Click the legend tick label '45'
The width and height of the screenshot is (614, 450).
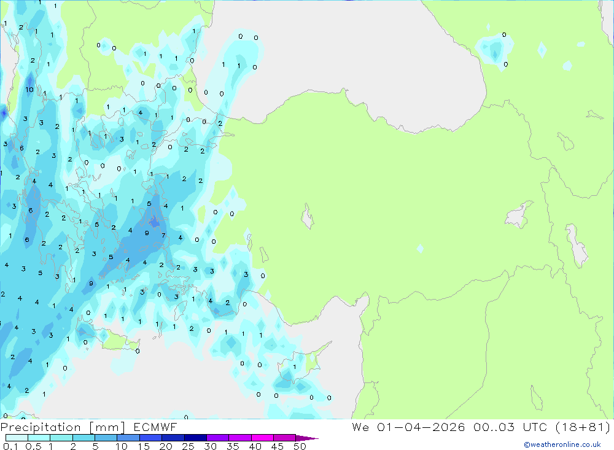pos(278,446)
